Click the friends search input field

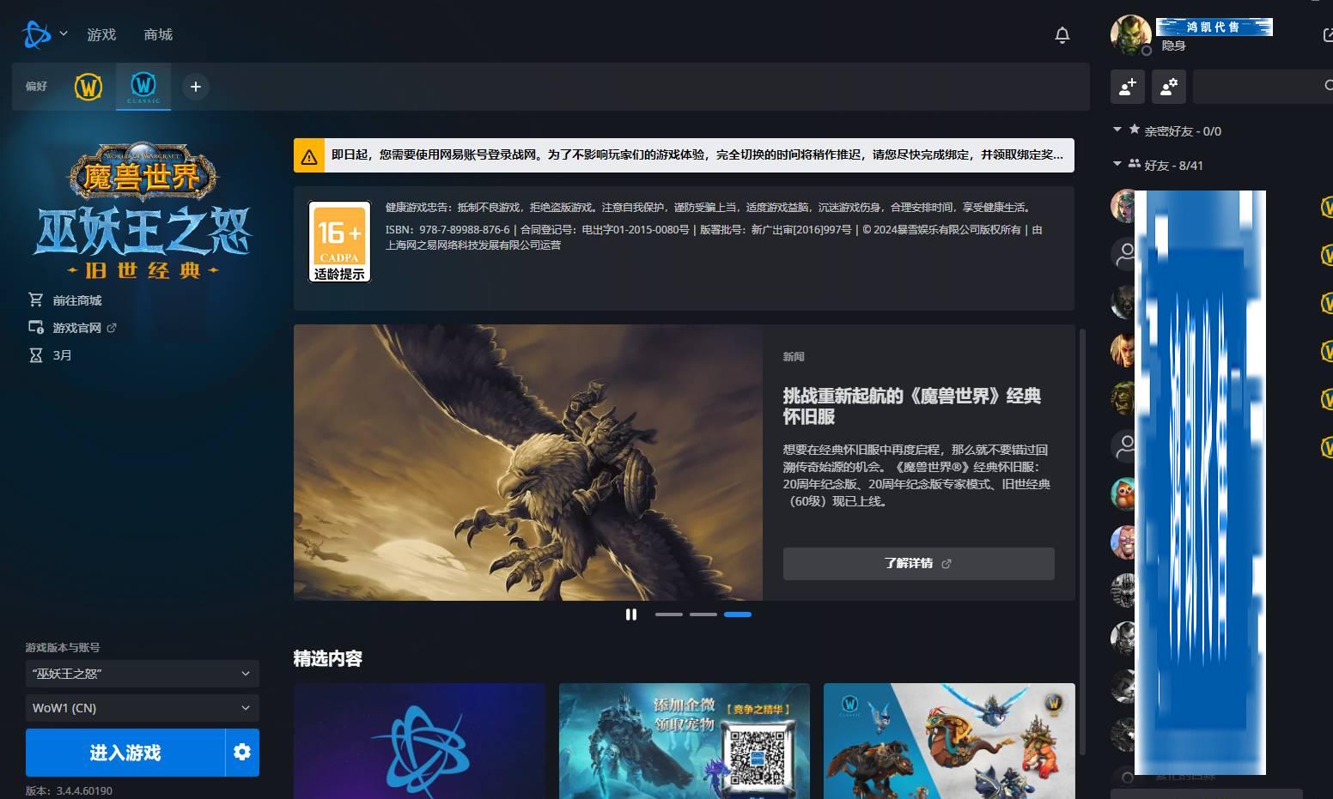pos(1263,87)
